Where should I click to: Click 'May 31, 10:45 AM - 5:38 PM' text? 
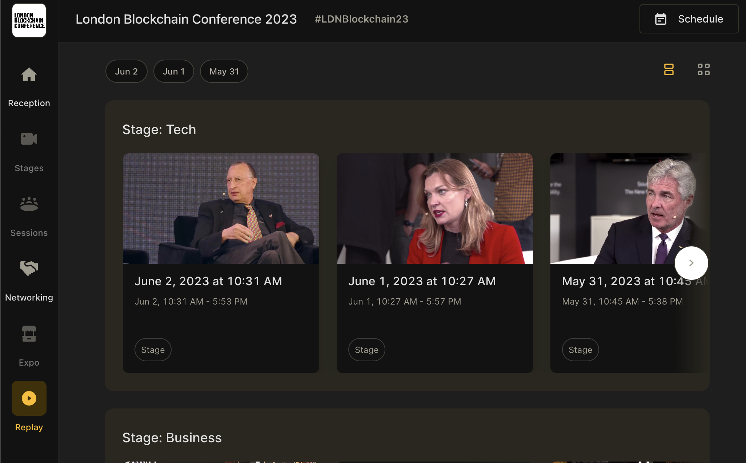click(x=622, y=302)
